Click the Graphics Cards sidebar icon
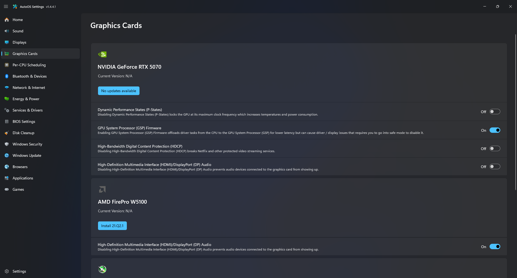Screen dimensions: 517x278 coord(7,54)
